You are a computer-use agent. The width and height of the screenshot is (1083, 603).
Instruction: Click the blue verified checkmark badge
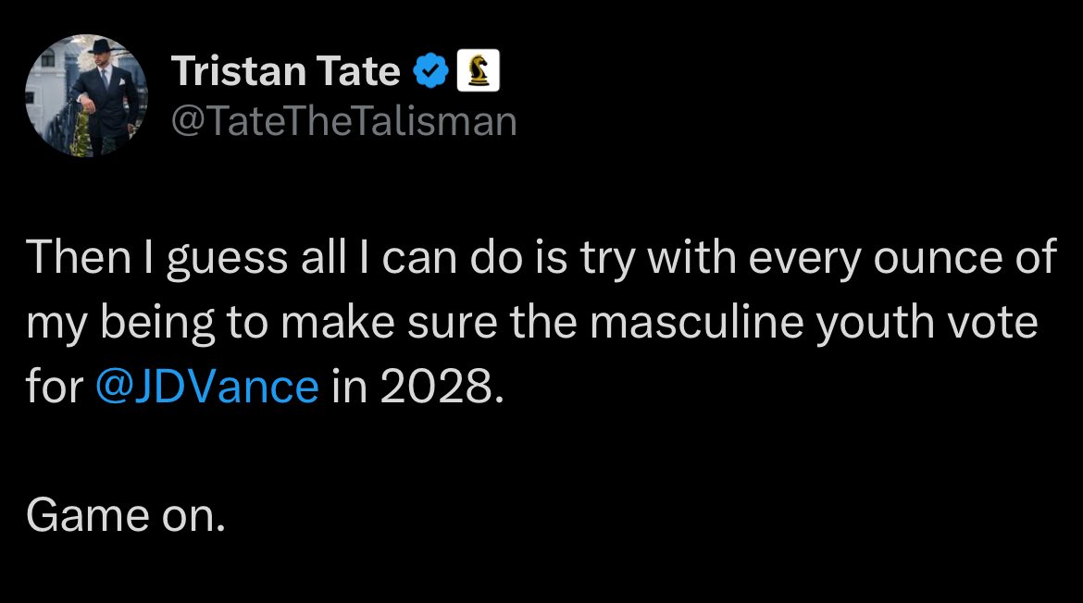pos(430,71)
